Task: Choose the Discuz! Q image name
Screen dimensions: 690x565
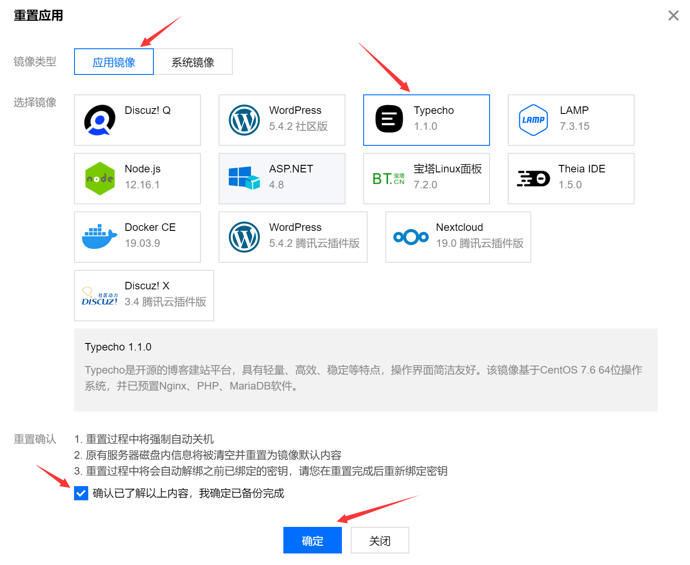Action: coord(148,110)
